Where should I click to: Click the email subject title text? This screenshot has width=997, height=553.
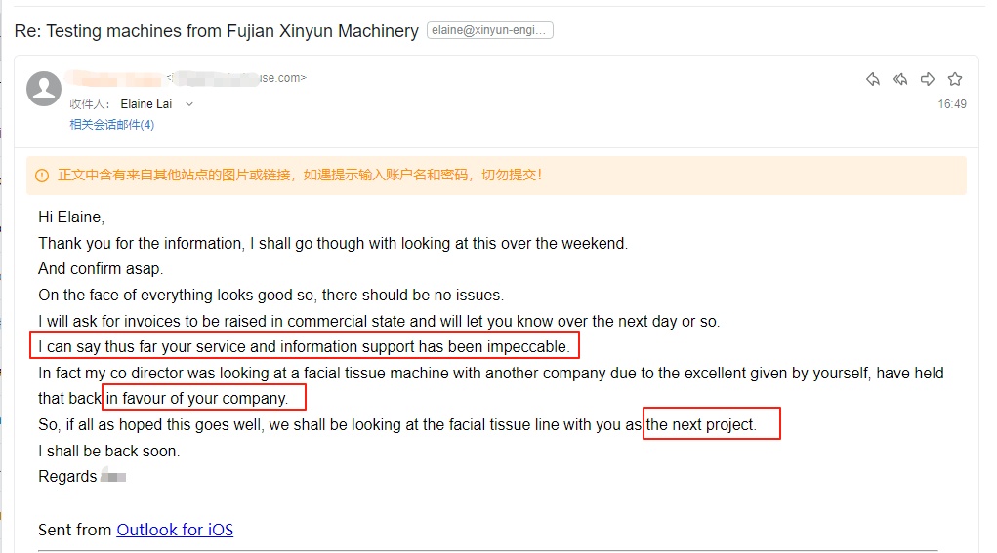pos(216,31)
